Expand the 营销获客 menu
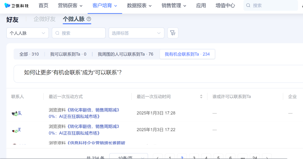The width and height of the screenshot is (303, 159). coord(70,6)
